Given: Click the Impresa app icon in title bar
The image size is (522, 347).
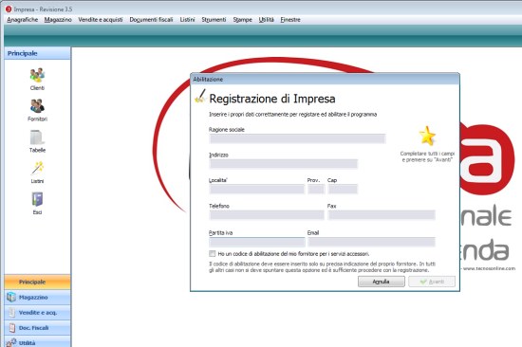Looking at the screenshot, I should pyautogui.click(x=9, y=9).
